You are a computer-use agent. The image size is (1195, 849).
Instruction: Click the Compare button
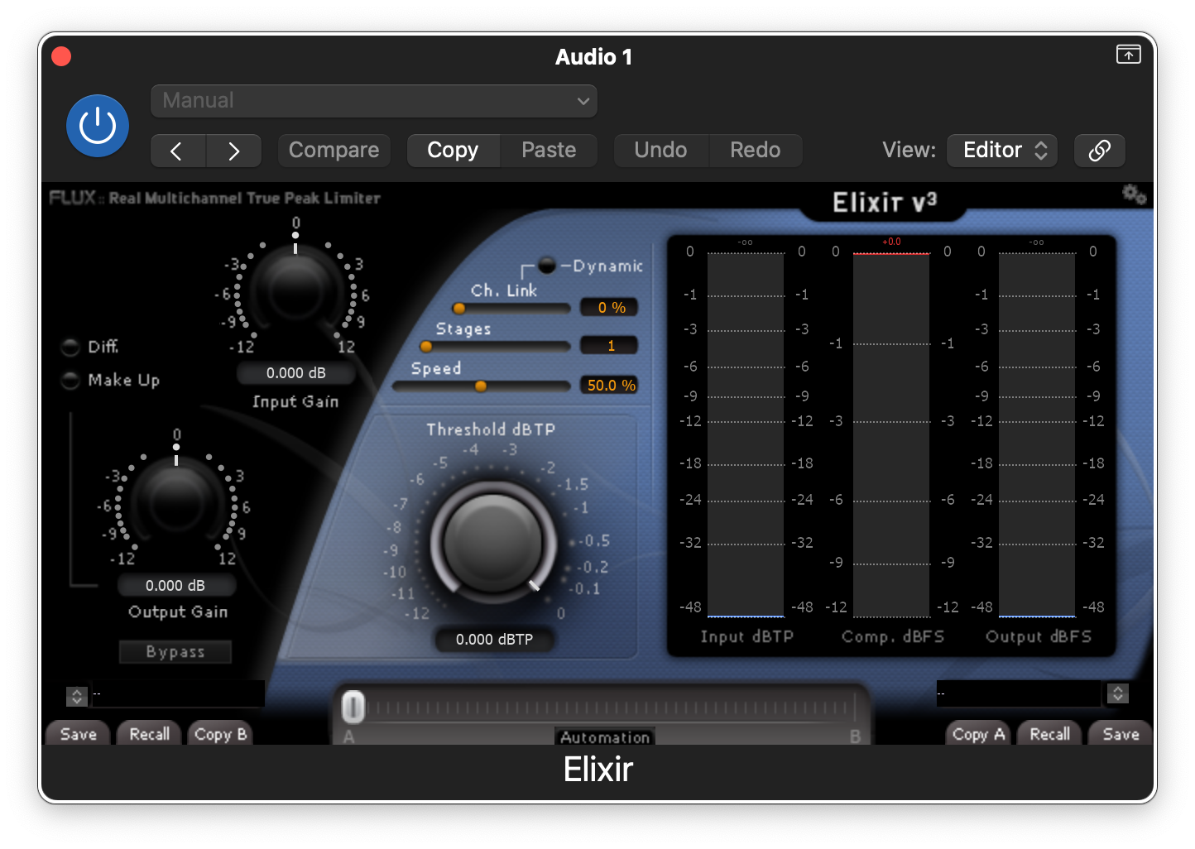point(334,150)
